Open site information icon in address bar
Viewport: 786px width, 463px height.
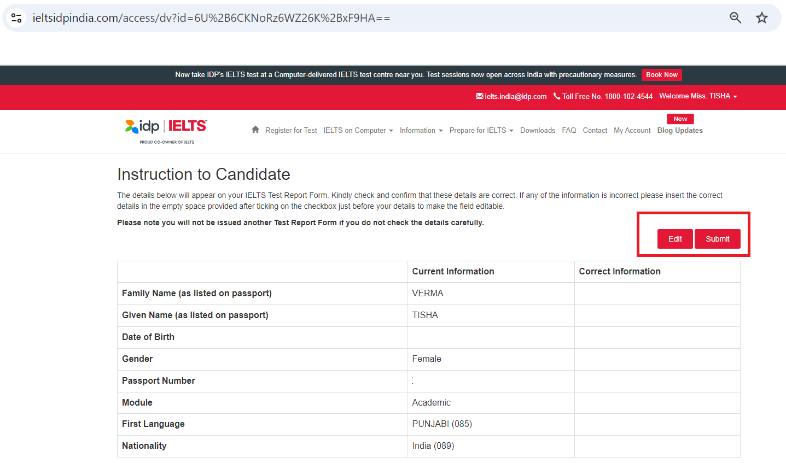coord(16,18)
